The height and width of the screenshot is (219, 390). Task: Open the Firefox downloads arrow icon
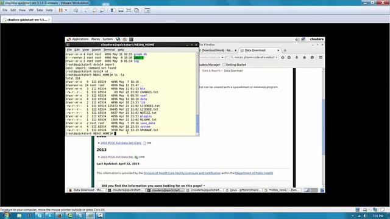pyautogui.click(x=297, y=57)
